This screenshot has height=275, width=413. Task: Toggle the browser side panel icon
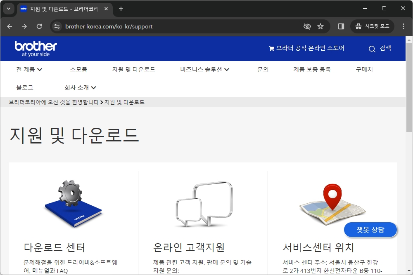point(341,26)
